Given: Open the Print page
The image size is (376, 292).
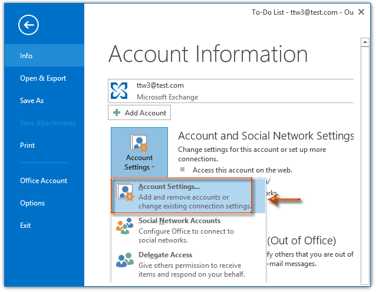Looking at the screenshot, I should 28,145.
